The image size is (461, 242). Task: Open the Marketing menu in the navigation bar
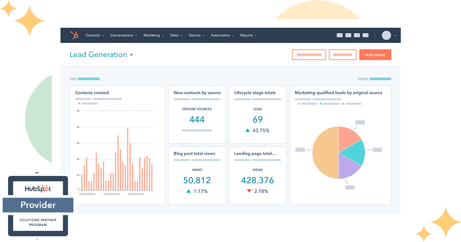(x=153, y=35)
